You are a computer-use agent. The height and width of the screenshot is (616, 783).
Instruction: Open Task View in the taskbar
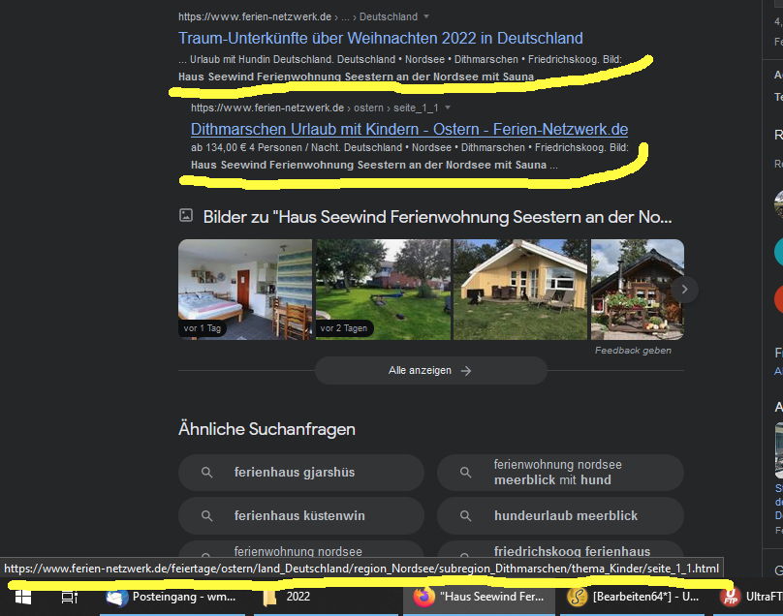(70, 597)
